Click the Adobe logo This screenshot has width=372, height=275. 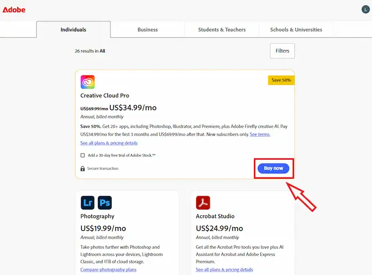click(x=14, y=10)
